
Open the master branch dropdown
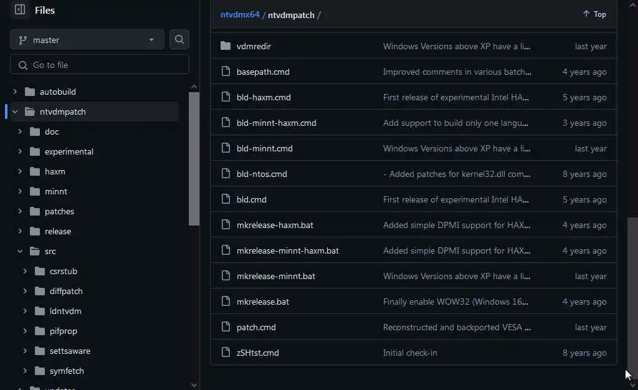(x=87, y=40)
